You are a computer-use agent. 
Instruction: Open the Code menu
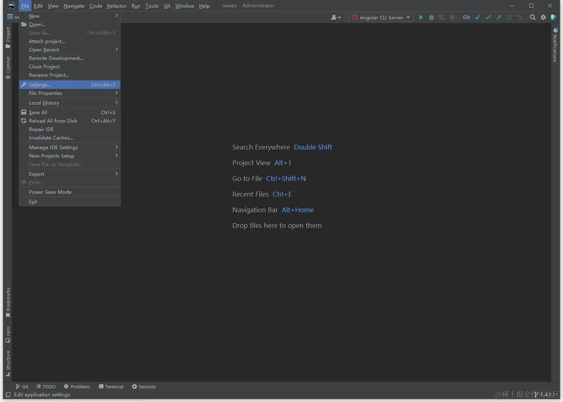pyautogui.click(x=96, y=6)
